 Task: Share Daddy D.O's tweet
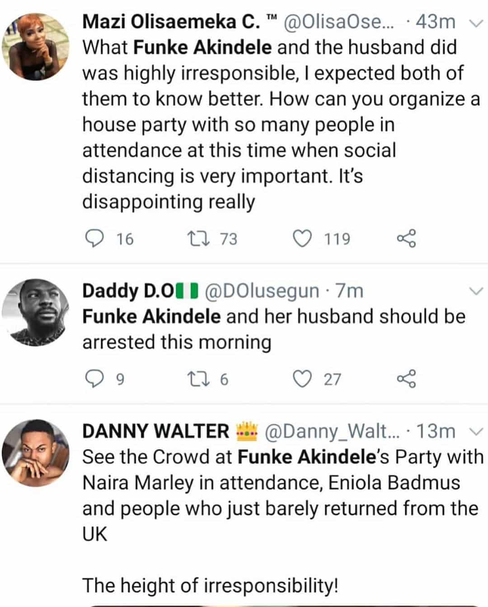coord(406,379)
